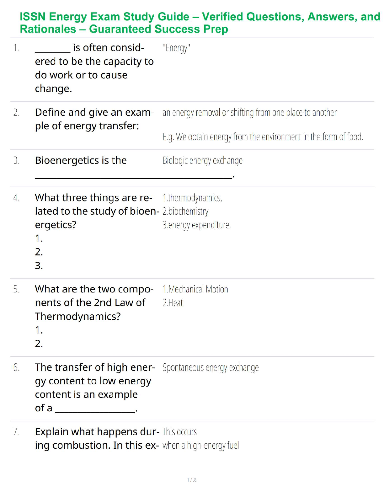This screenshot has height=497, width=384.
Task: Click the "Spontaneous energy exchange" answer
Action: click(x=211, y=367)
